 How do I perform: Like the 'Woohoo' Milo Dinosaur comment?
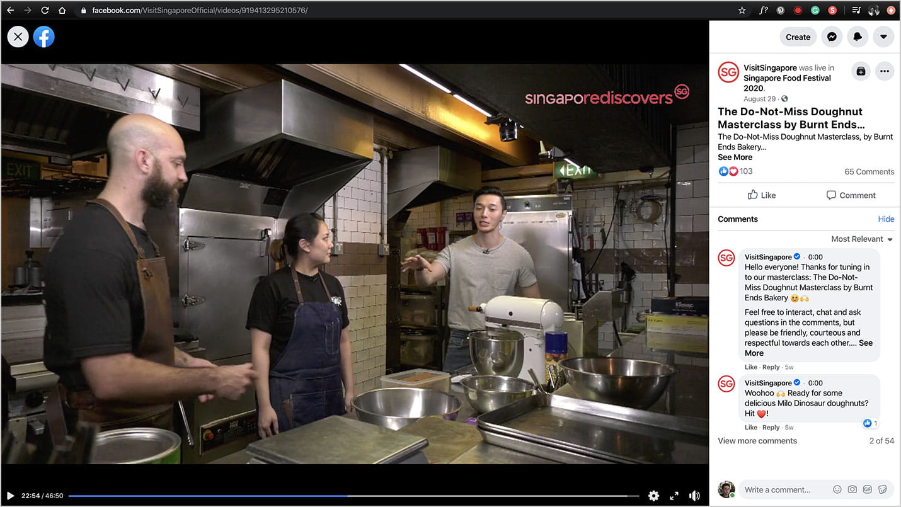click(x=750, y=428)
